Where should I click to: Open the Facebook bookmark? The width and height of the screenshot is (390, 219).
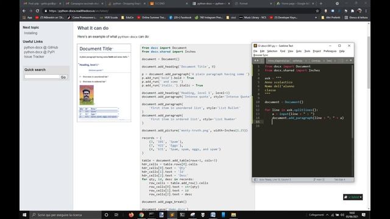pyautogui.click(x=180, y=18)
